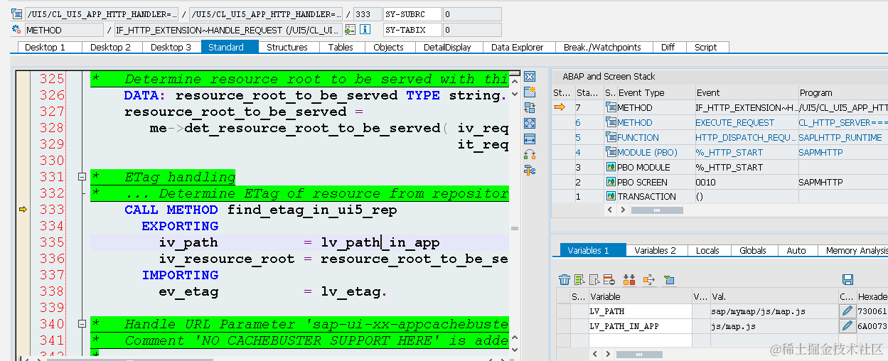
Task: Click empty variable name input row
Action: (640, 340)
